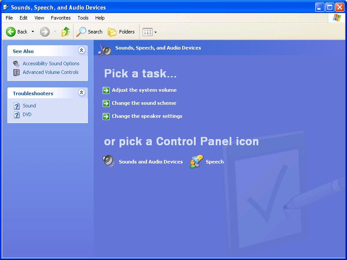Click the DVD troubleshooter help icon
347x260 pixels.
pyautogui.click(x=17, y=115)
